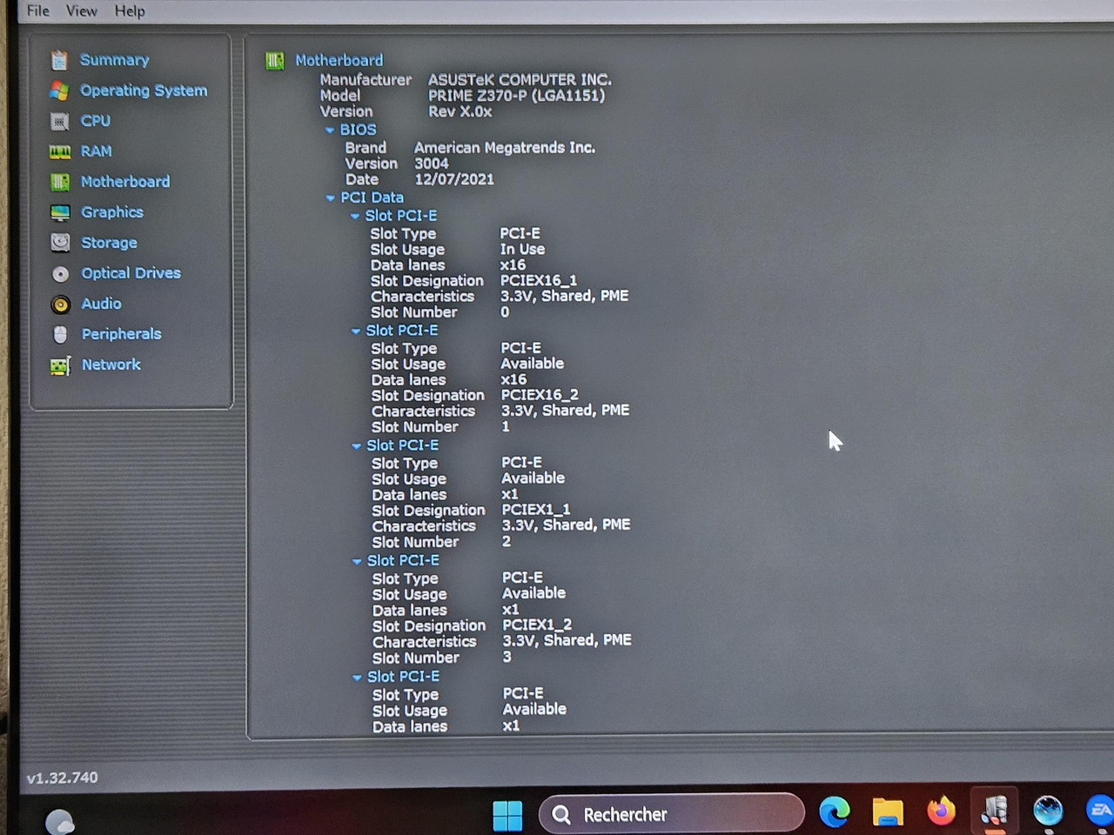Open the Graphics section

pos(112,212)
